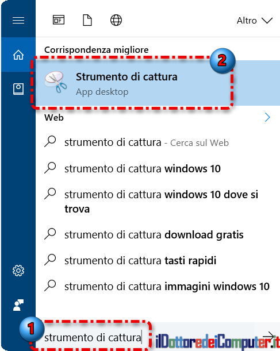Click the Feedback person icon

coord(18,305)
